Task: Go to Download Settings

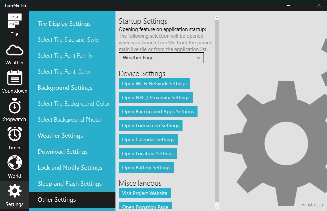Action: point(63,152)
